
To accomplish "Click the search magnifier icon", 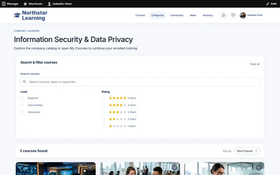I will tap(24, 82).
